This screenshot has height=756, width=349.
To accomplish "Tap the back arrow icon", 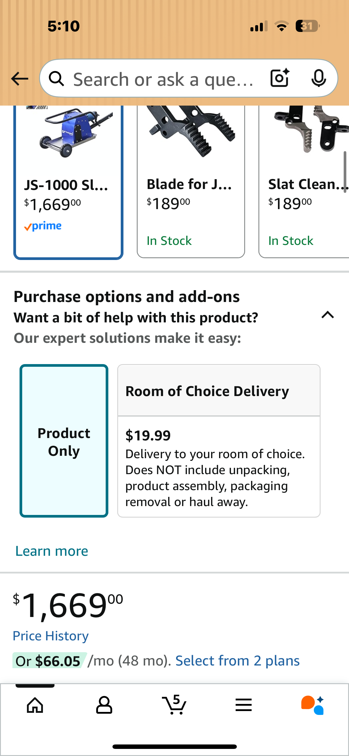I will pos(20,79).
